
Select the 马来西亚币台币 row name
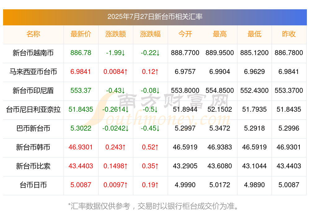point(33,72)
